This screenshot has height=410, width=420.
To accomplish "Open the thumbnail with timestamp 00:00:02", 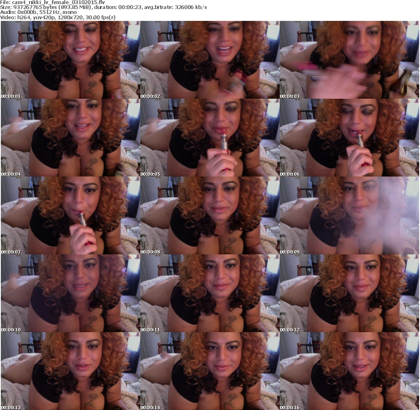I will pos(210,60).
